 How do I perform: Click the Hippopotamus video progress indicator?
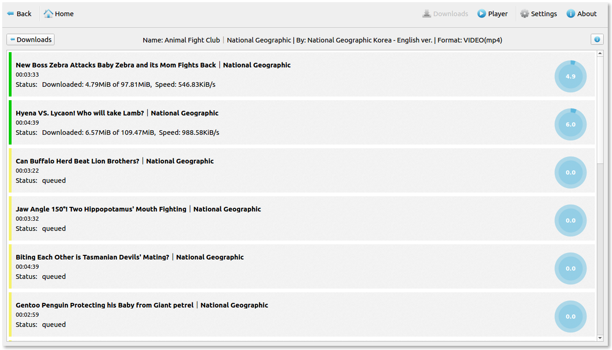tap(570, 220)
